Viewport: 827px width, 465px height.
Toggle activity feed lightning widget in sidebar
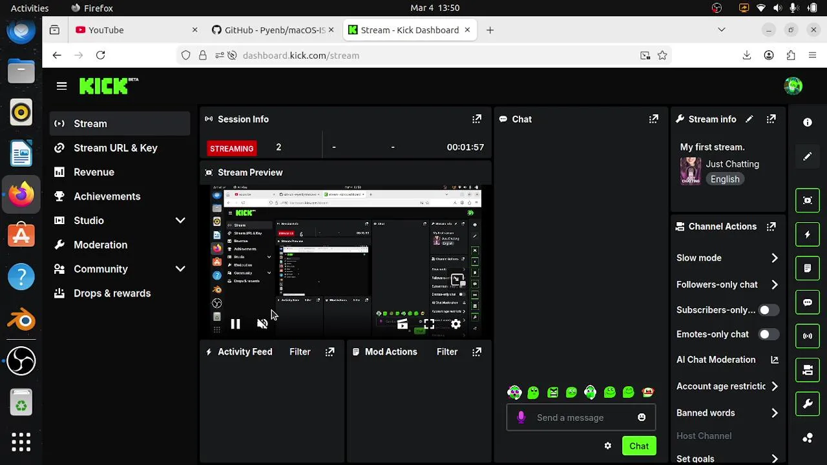click(808, 234)
